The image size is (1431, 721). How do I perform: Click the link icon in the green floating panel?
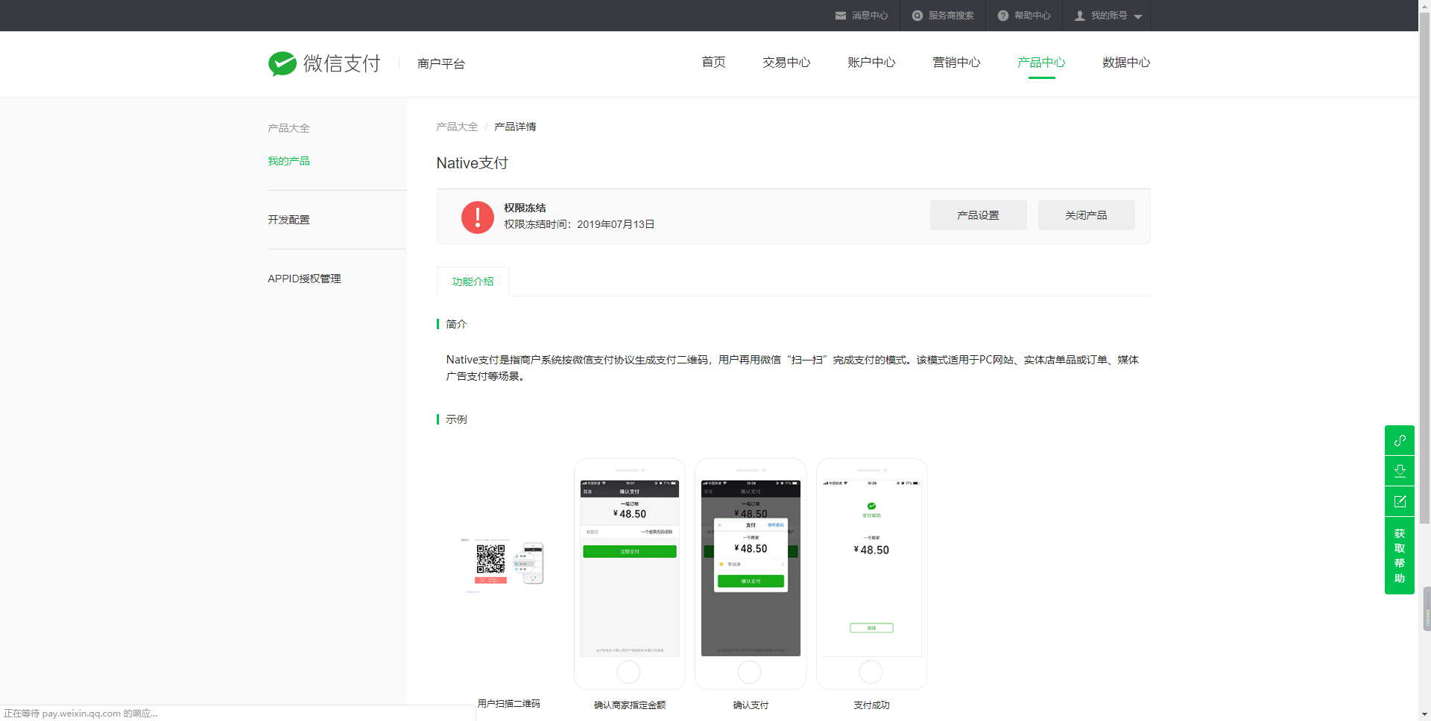click(1400, 440)
